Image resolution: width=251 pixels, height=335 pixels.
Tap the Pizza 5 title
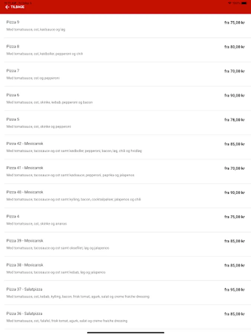click(13, 119)
